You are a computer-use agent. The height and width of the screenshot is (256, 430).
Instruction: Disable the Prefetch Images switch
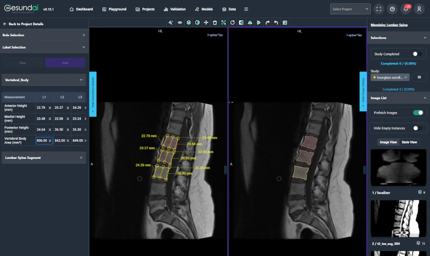point(418,113)
